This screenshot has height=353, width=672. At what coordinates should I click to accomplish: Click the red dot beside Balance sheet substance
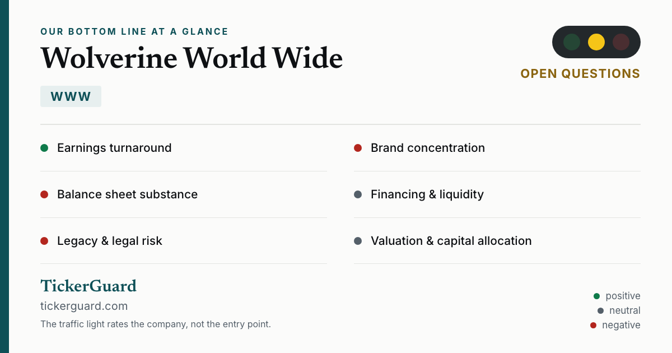[x=44, y=194]
